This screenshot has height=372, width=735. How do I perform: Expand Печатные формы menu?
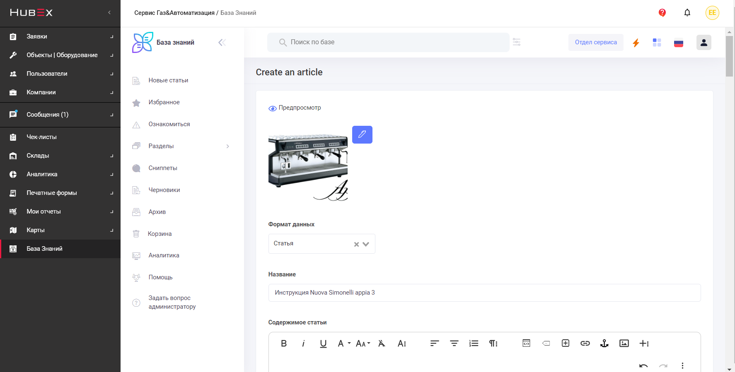pyautogui.click(x=60, y=193)
